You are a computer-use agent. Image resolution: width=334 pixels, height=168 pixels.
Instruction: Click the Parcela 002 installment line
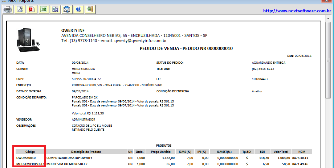tap(123, 105)
